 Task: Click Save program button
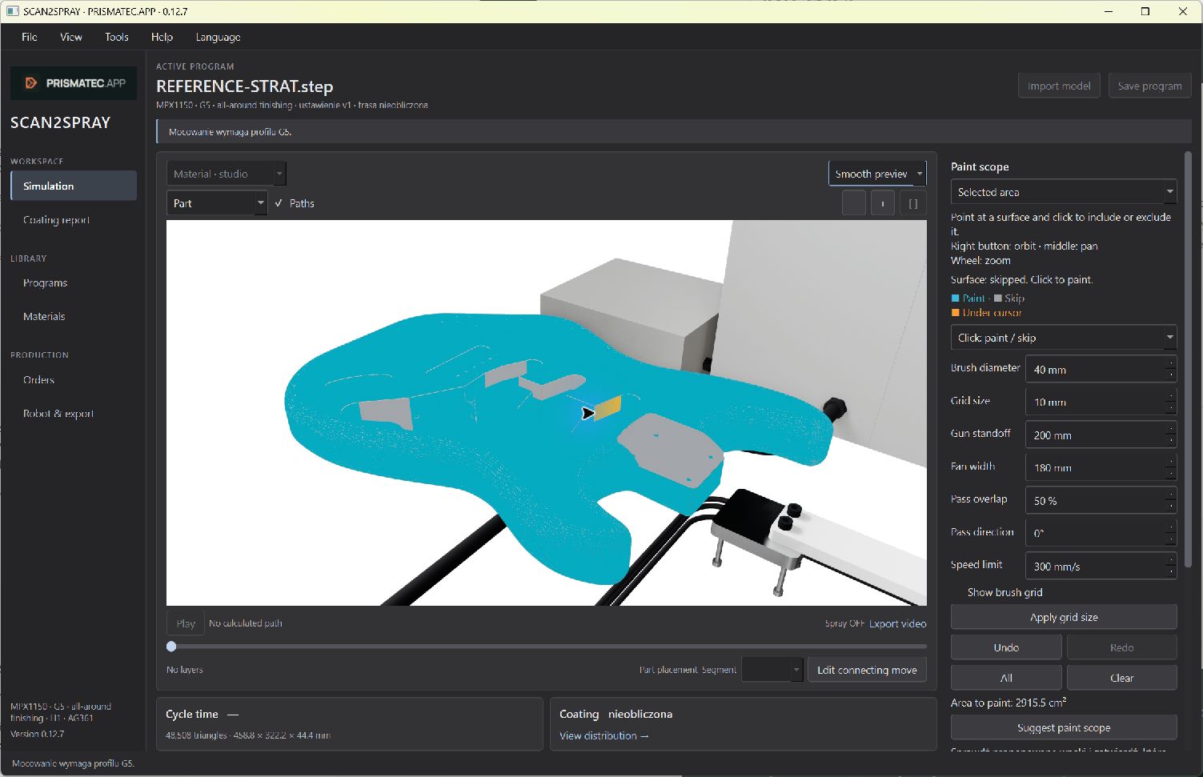click(x=1149, y=86)
